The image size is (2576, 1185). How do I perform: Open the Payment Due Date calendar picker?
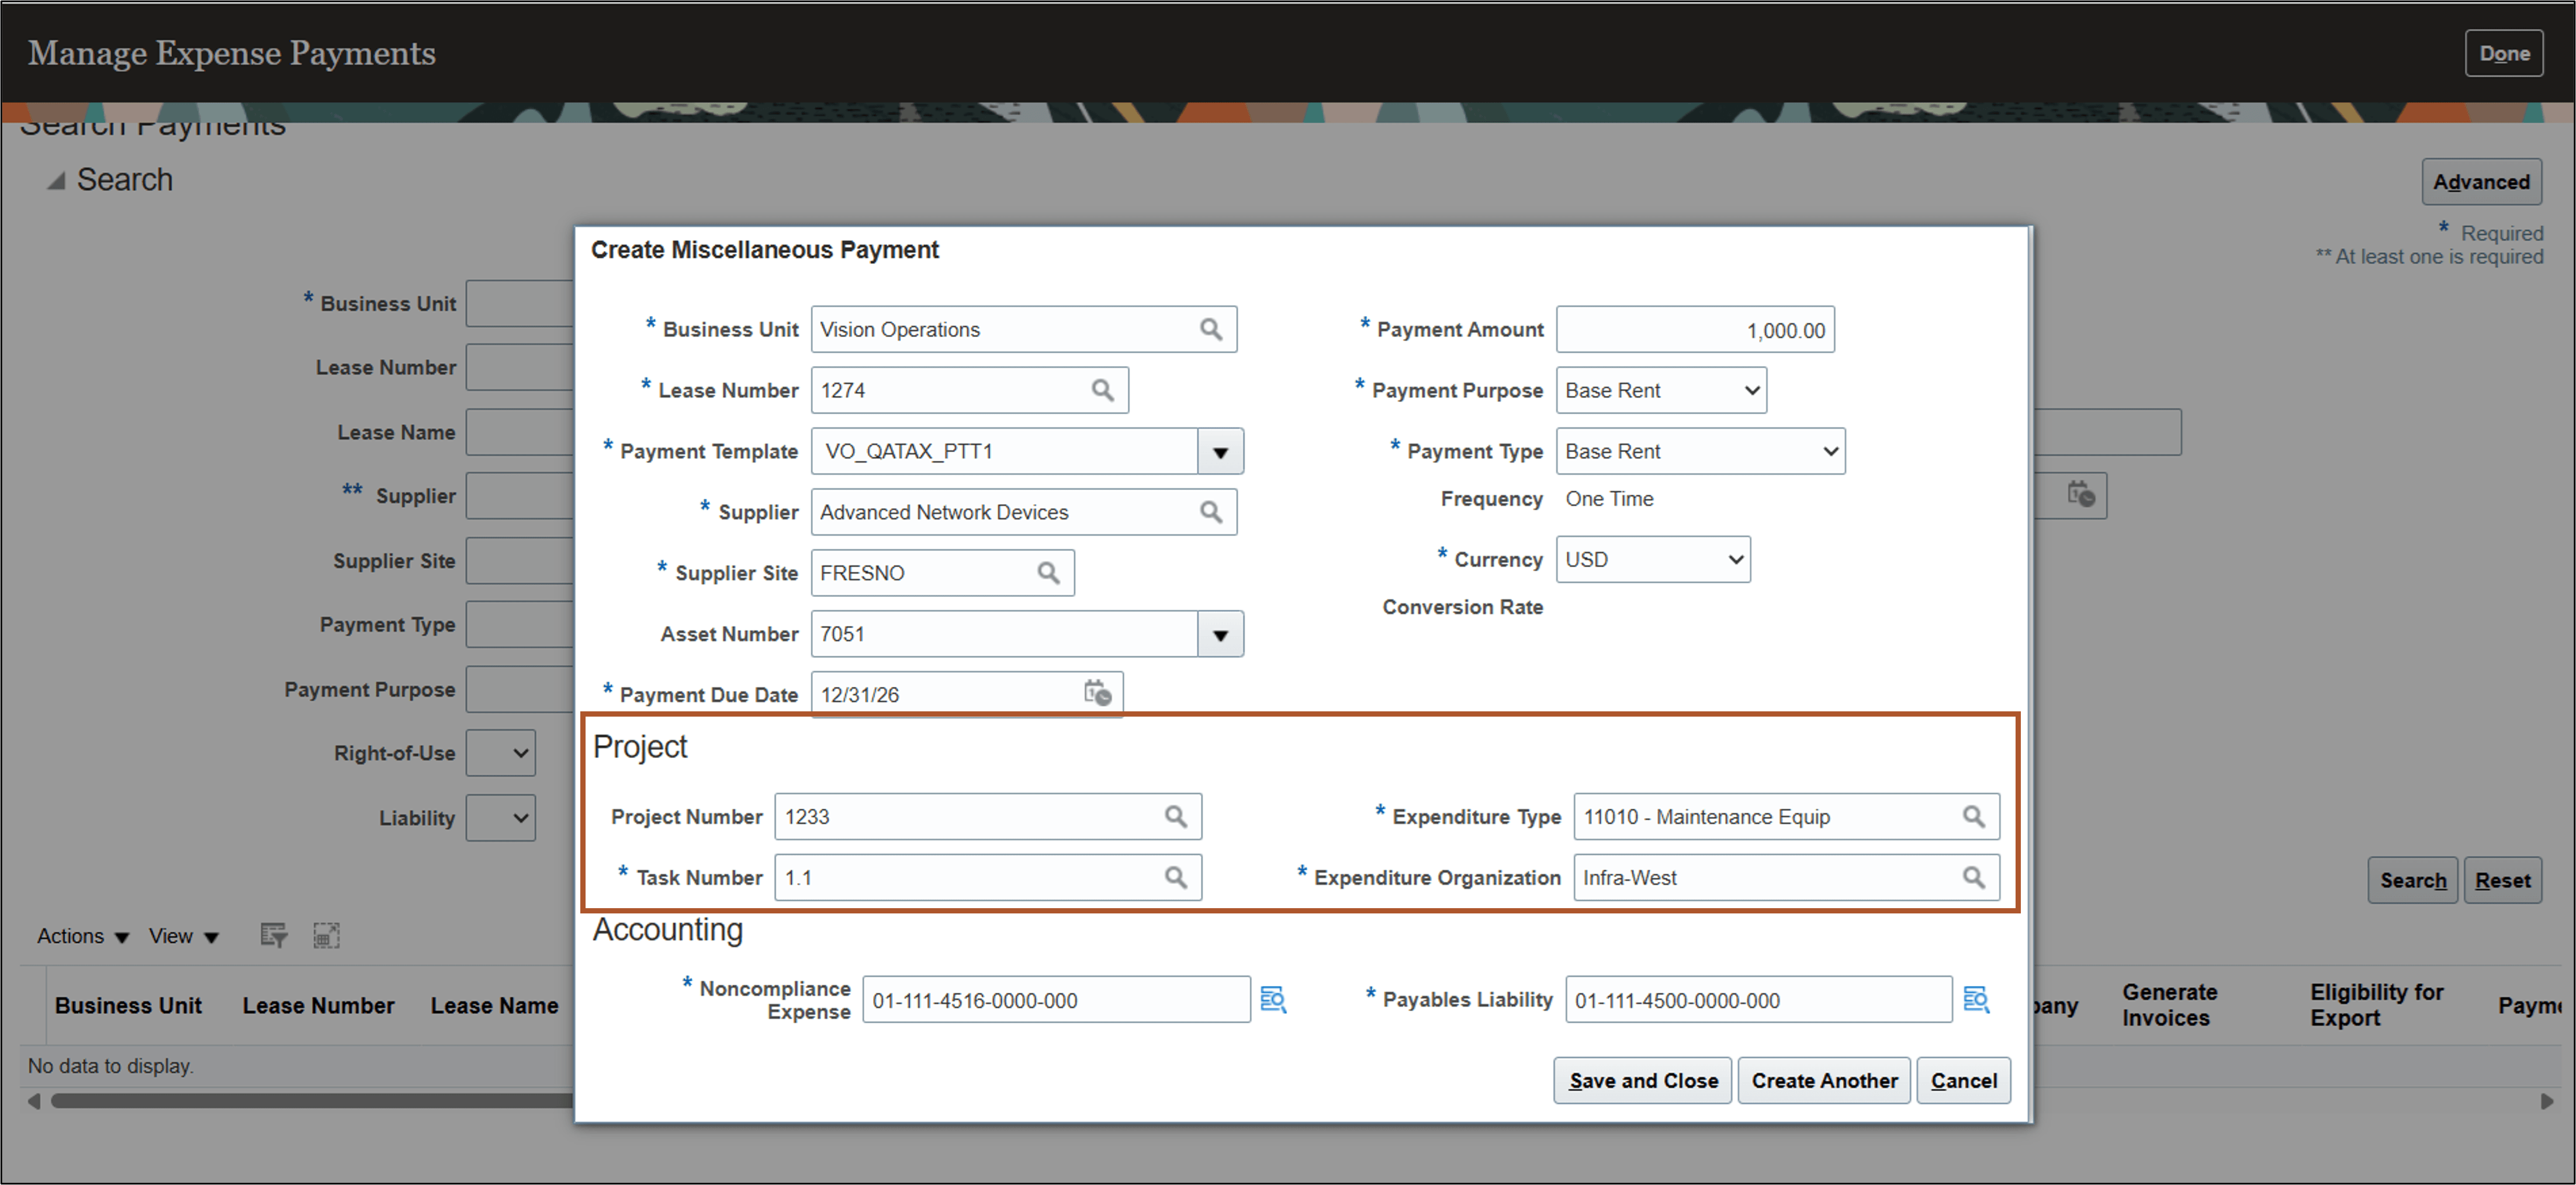(1098, 693)
